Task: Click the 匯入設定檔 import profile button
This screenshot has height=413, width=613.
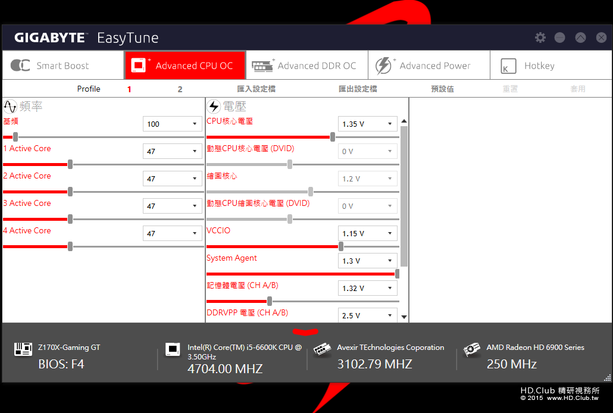Action: (x=256, y=89)
